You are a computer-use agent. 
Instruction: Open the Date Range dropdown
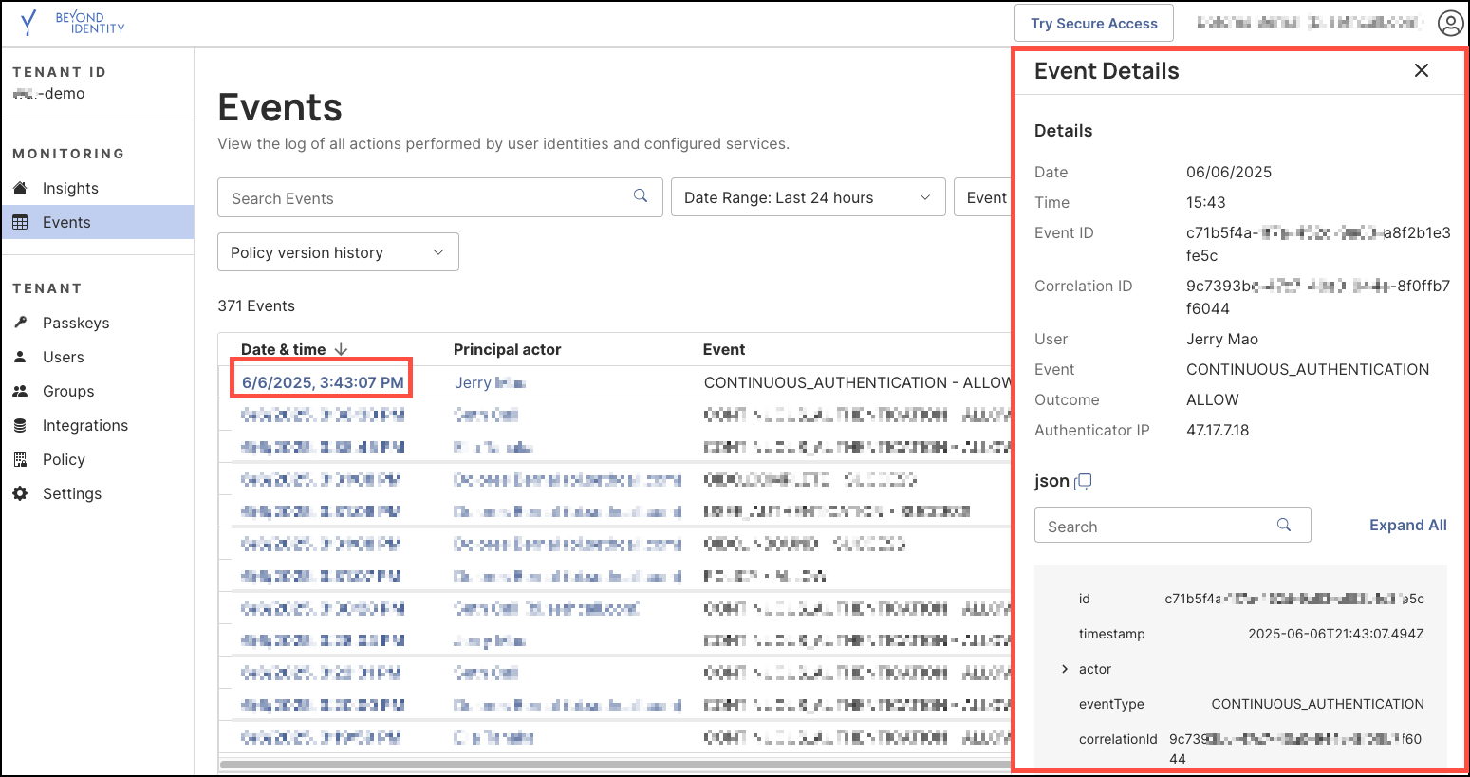point(808,197)
